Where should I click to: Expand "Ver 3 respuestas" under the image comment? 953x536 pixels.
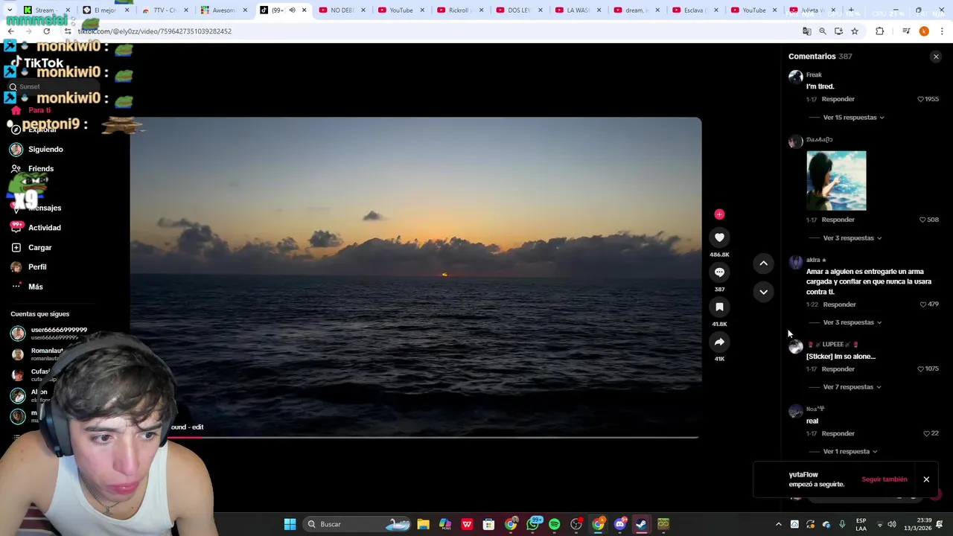coord(852,238)
